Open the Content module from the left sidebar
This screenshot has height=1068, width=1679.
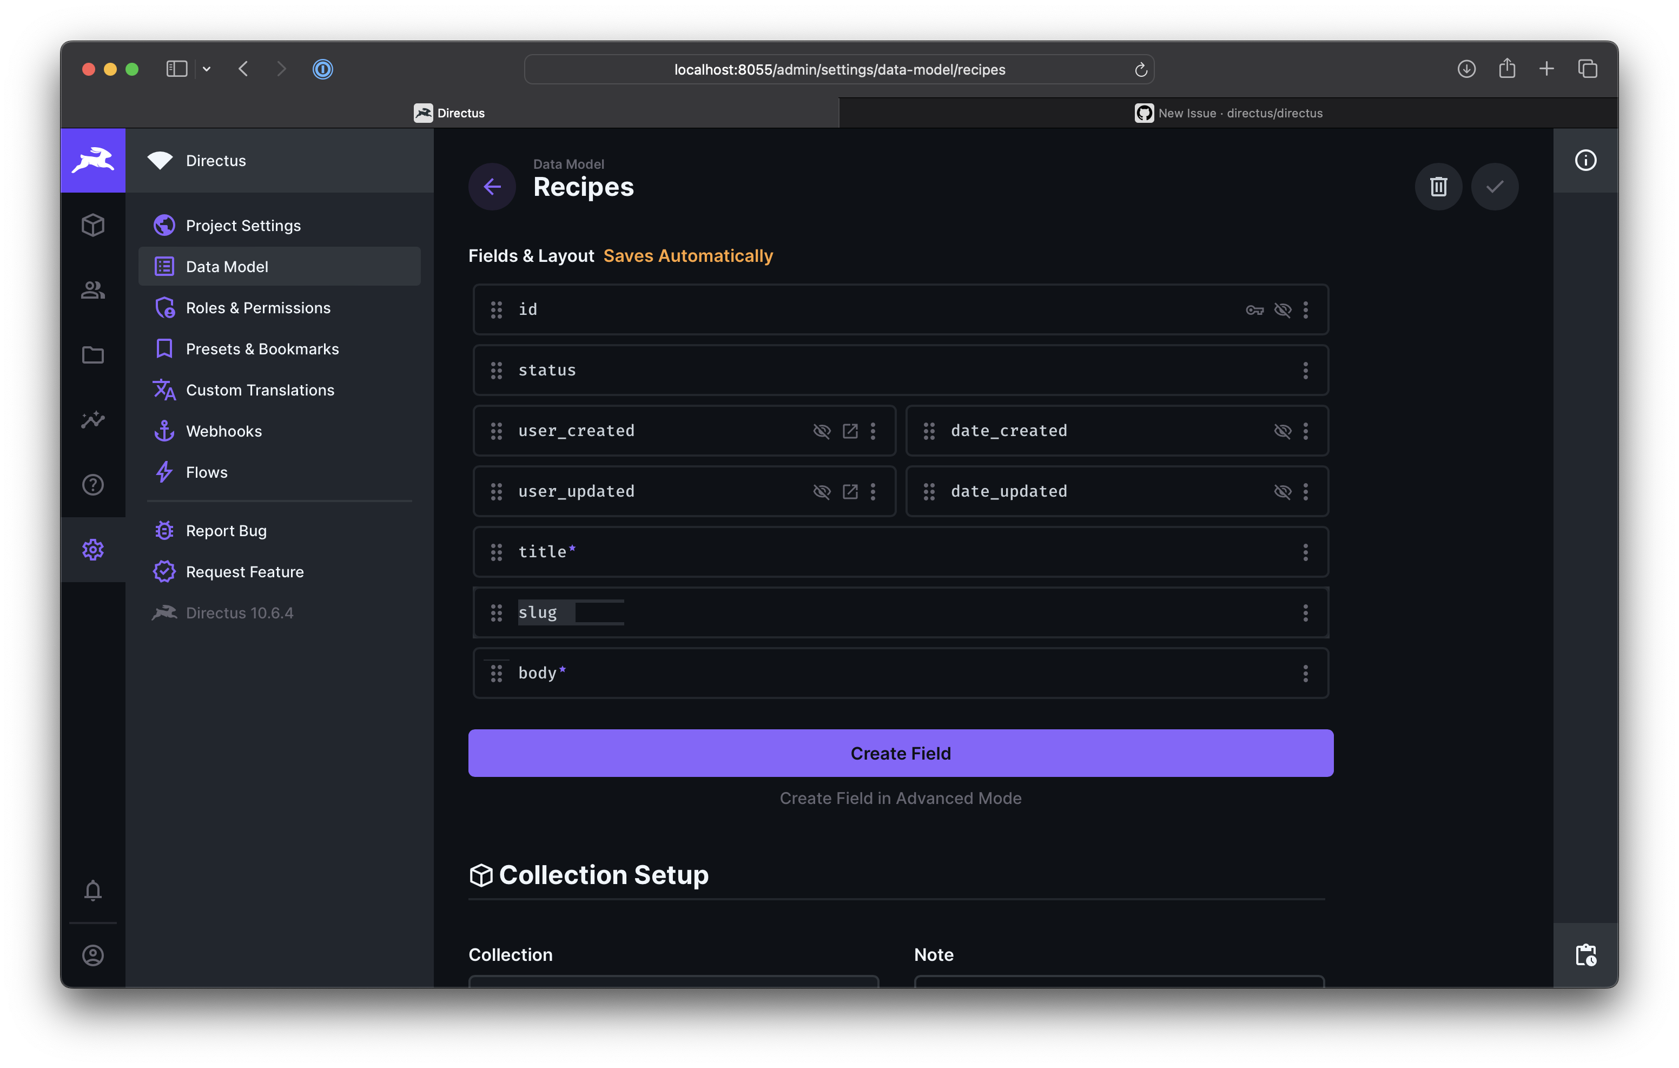click(x=92, y=225)
